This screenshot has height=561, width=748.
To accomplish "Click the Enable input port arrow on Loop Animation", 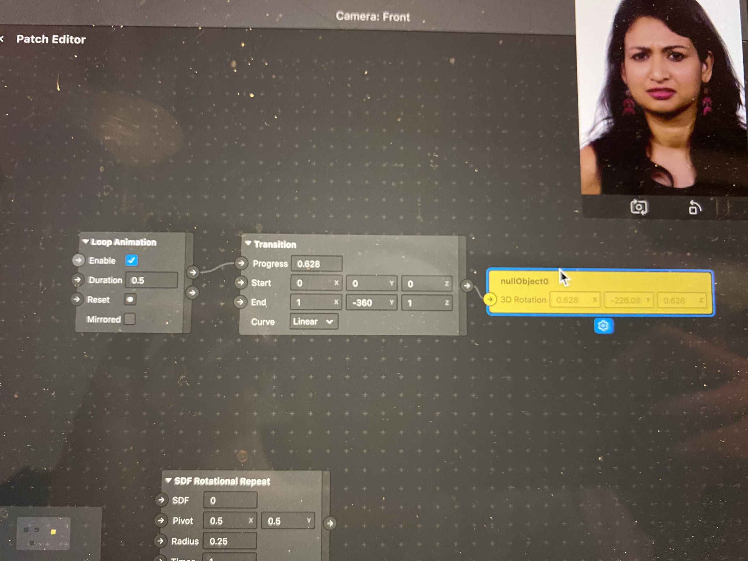I will click(x=78, y=260).
